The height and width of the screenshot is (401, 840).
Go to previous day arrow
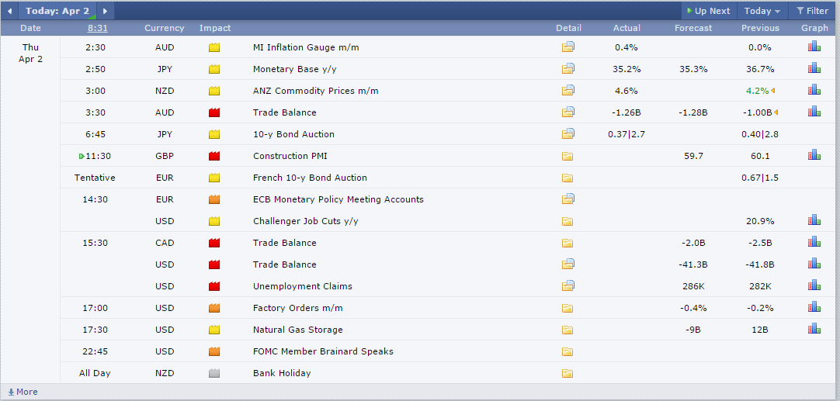pos(9,11)
